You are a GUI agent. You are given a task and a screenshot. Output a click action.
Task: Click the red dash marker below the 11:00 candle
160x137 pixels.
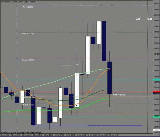pyautogui.click(x=77, y=131)
